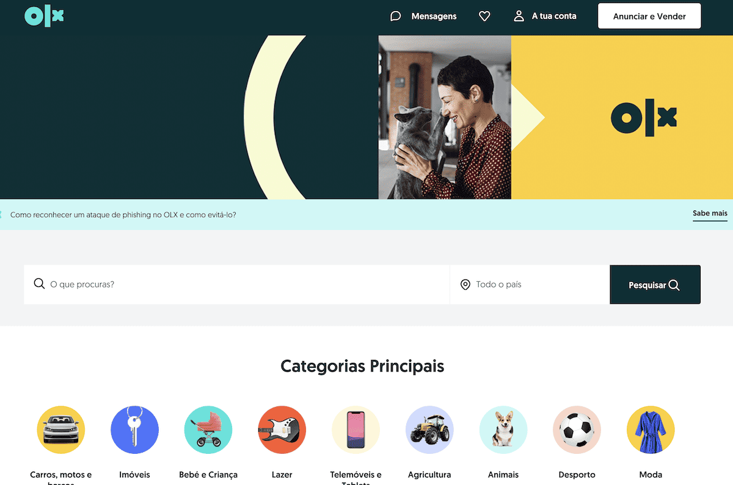Viewport: 733px width, 485px height.
Task: Click the Agricultura tractor icon
Action: (429, 430)
